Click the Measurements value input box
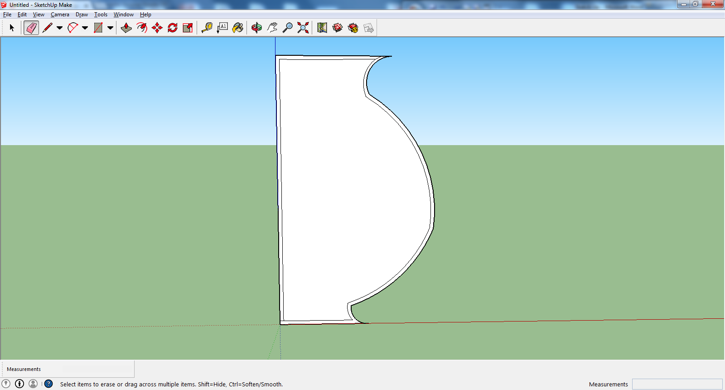This screenshot has width=725, height=390. (677, 384)
